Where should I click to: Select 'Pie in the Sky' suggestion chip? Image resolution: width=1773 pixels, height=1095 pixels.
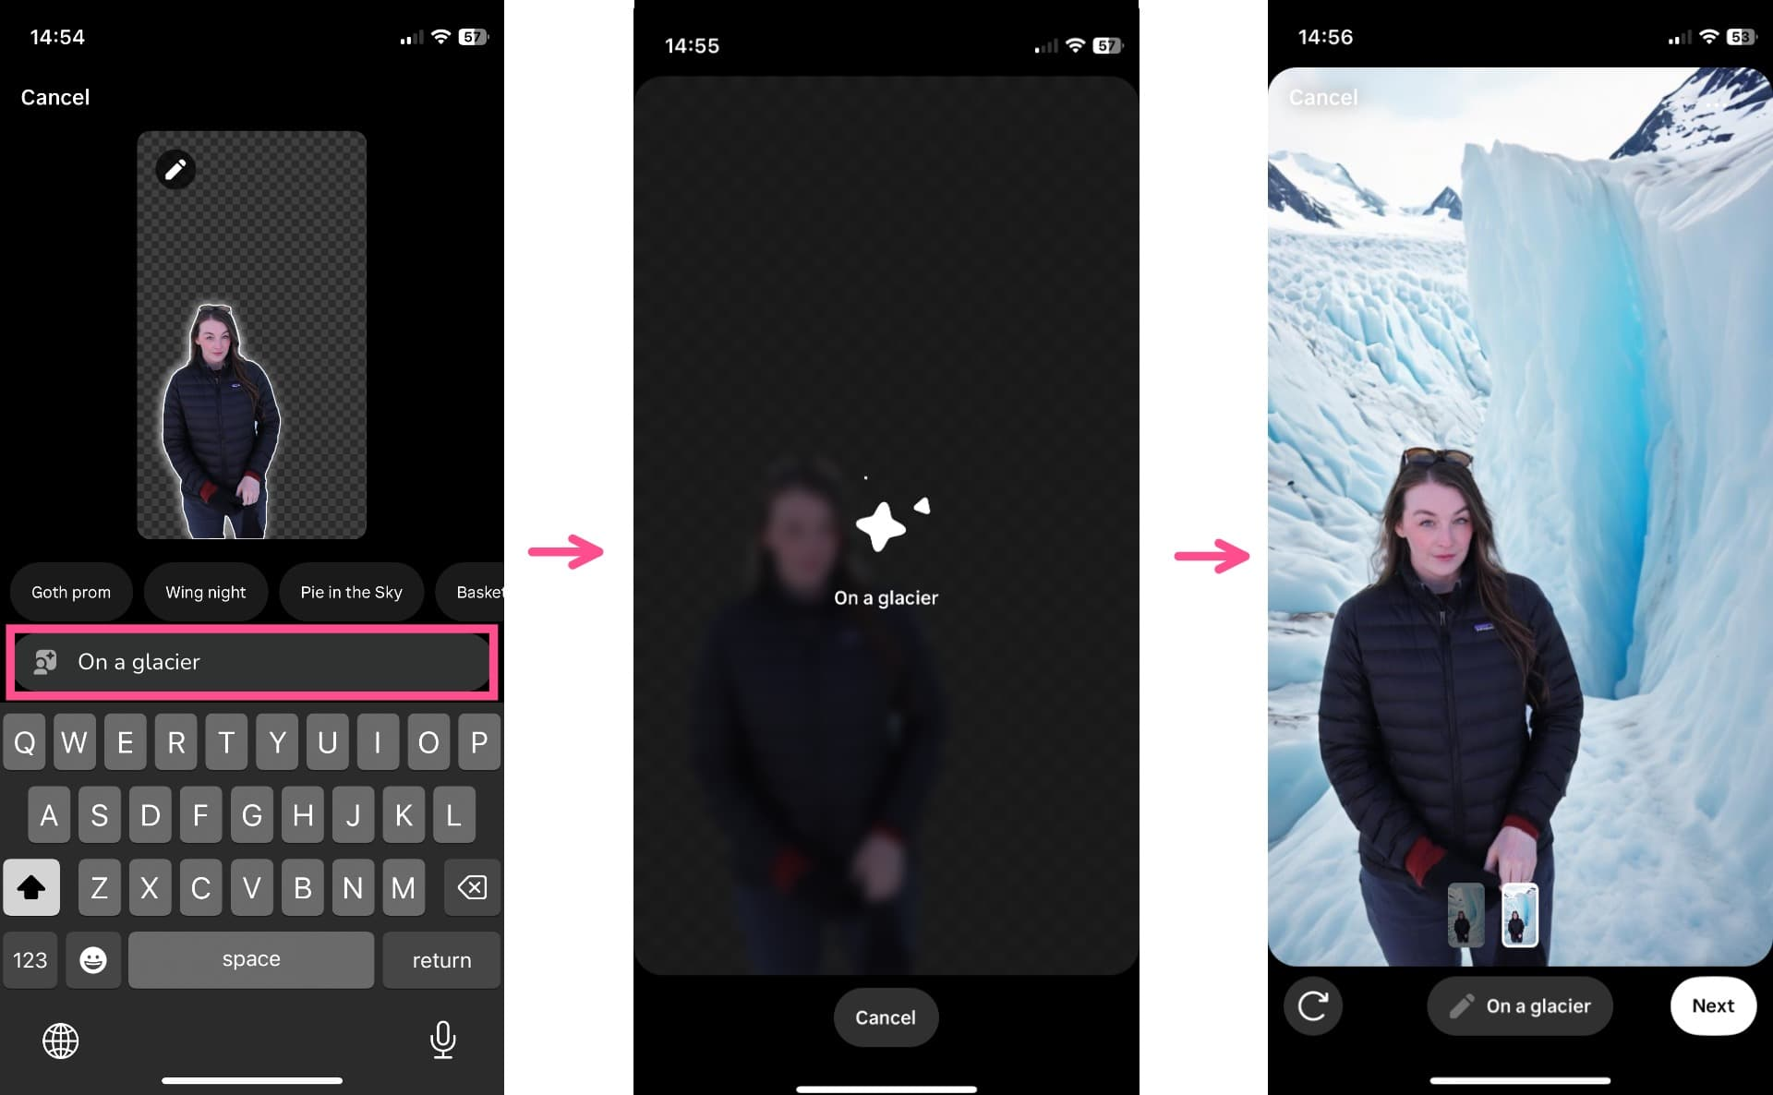click(350, 591)
